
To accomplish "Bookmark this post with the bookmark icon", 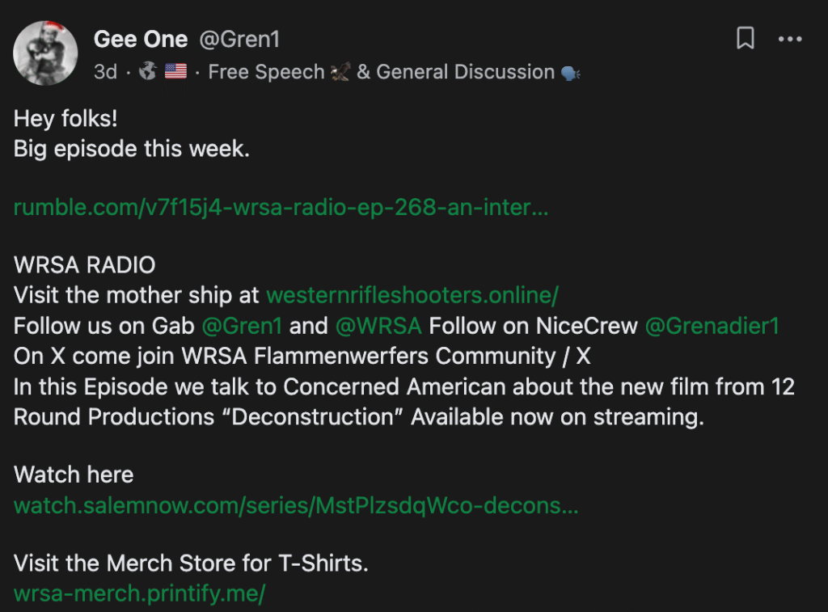I will (x=745, y=39).
